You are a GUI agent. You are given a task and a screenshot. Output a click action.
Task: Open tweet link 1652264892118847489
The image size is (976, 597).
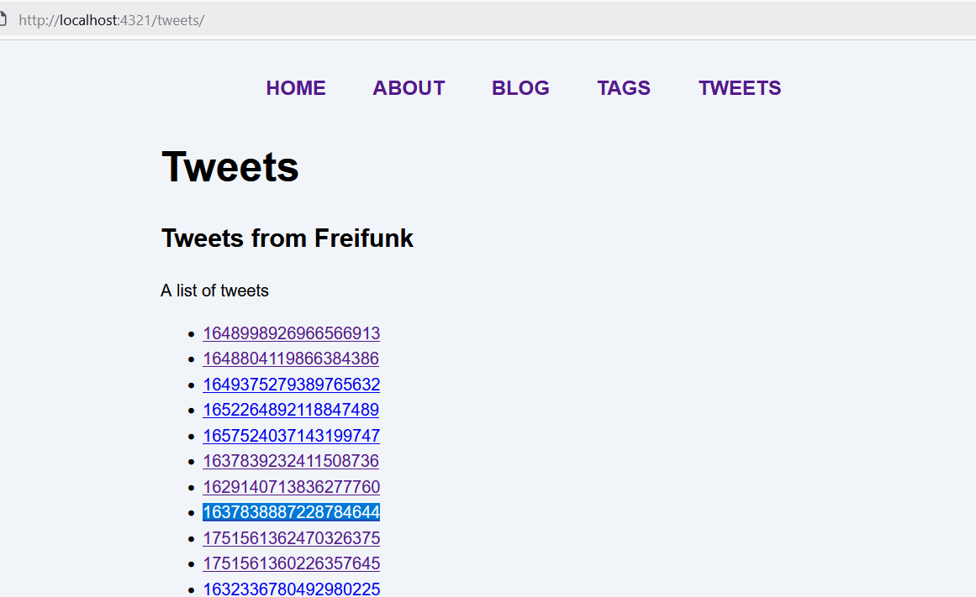291,410
